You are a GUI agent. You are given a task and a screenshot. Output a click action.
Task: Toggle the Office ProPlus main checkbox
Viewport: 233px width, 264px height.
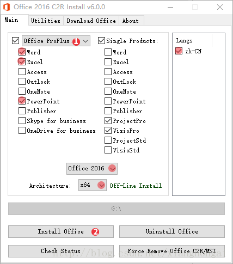15,41
